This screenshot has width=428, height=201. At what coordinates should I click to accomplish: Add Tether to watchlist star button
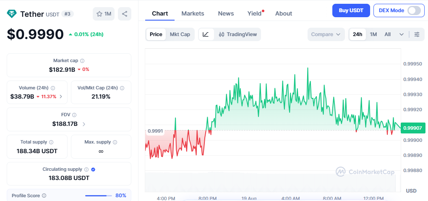104,14
